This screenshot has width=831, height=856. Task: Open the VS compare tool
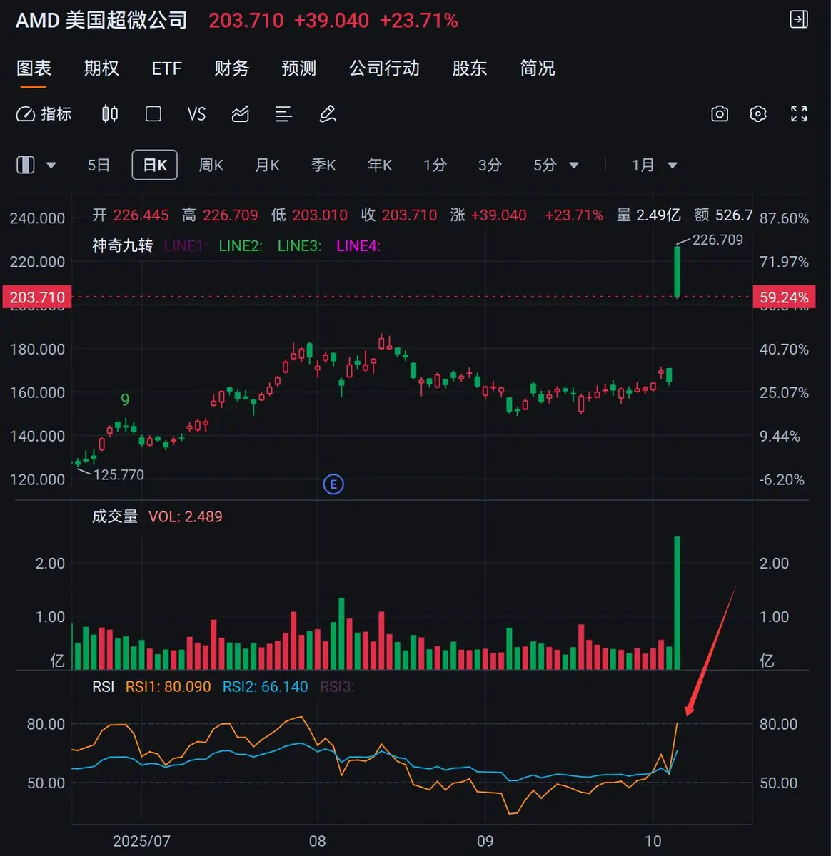click(196, 114)
